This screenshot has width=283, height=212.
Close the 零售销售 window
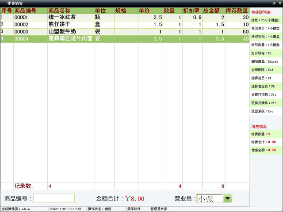point(279,3)
